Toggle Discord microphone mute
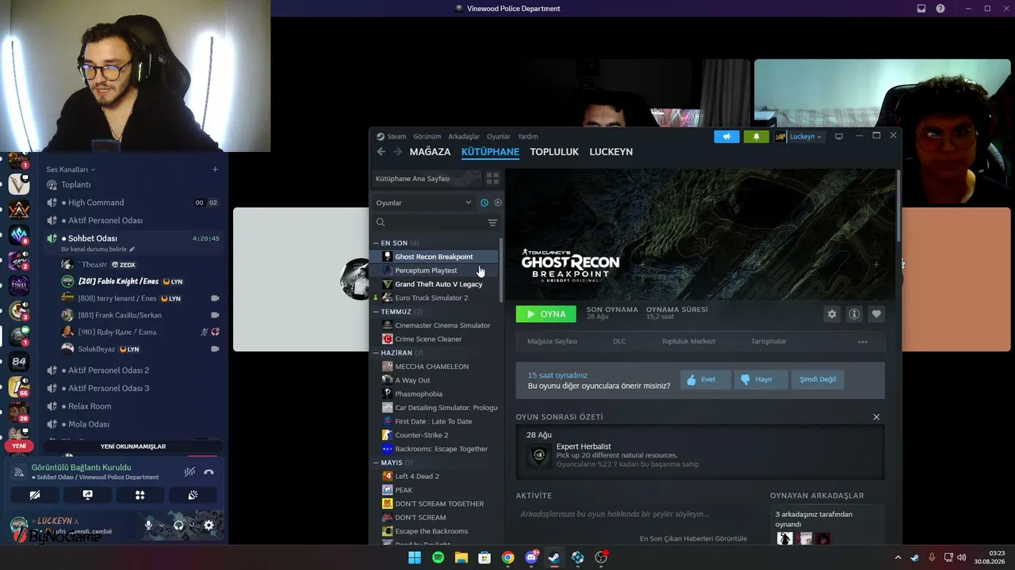This screenshot has height=570, width=1015. click(148, 525)
